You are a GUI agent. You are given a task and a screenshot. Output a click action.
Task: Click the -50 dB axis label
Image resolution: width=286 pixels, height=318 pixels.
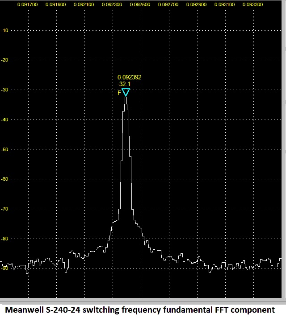click(4, 149)
